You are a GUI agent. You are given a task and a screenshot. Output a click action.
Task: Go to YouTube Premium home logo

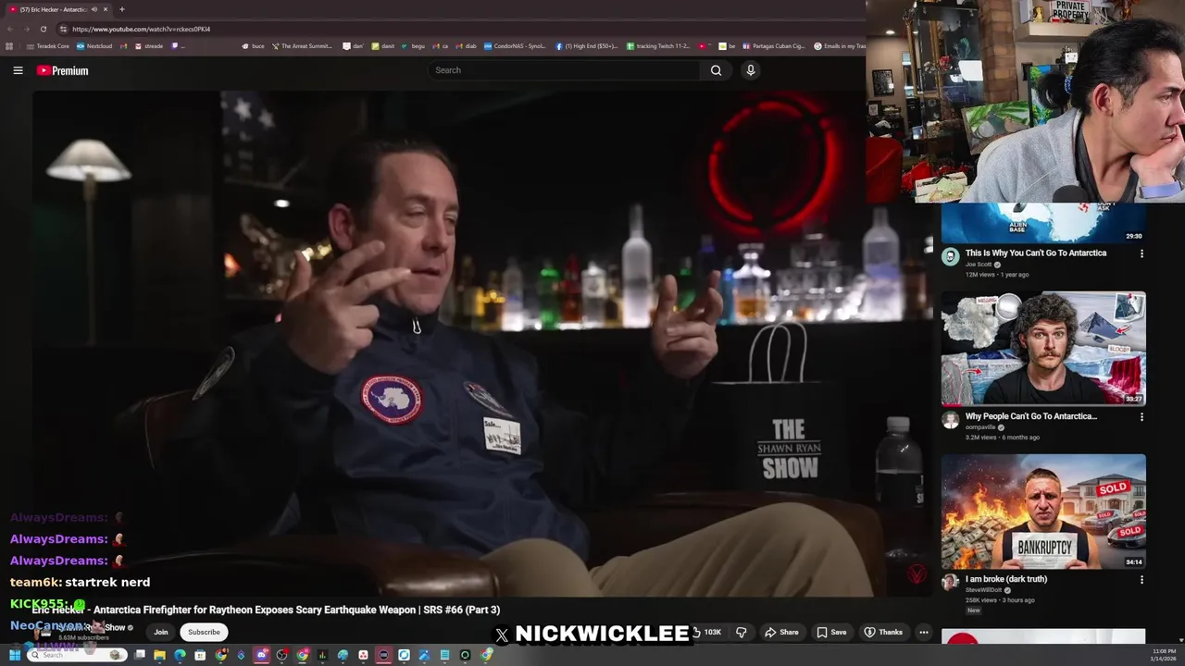pyautogui.click(x=62, y=70)
